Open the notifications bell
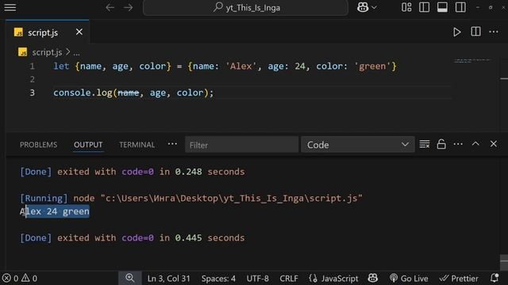The width and height of the screenshot is (508, 285). click(x=495, y=278)
